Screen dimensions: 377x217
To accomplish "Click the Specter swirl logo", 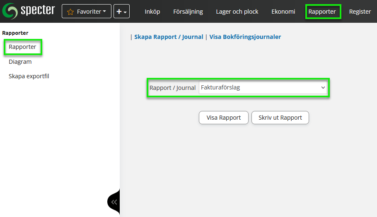I will [x=10, y=11].
